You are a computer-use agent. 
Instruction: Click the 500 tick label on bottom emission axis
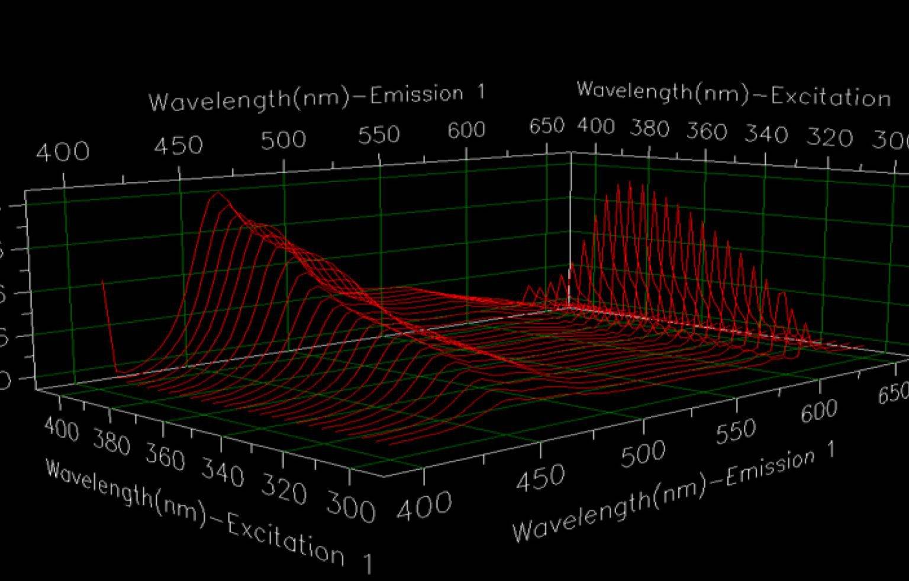click(643, 454)
